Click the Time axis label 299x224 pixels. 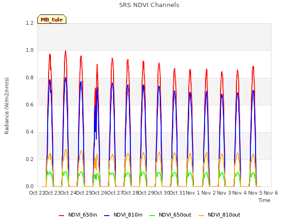tap(264, 200)
